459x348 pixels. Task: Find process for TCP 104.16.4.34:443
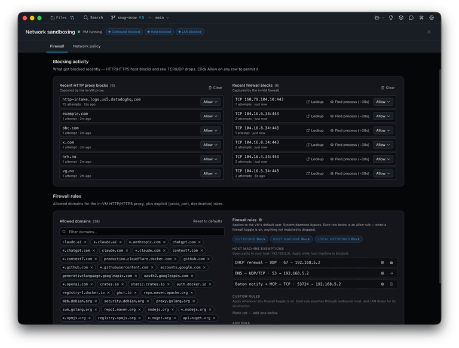click(350, 160)
